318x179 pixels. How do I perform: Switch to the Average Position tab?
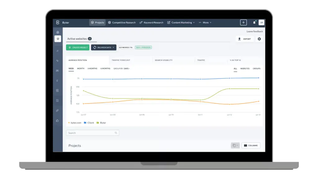[88, 60]
